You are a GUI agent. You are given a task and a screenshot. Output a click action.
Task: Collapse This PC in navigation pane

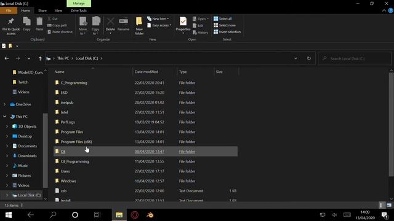pos(4,117)
